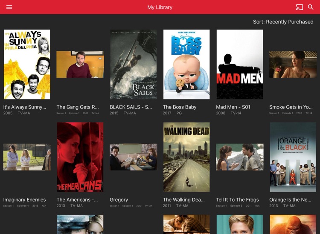The width and height of the screenshot is (320, 234).
Task: Click the My Library header title
Action: [x=160, y=7]
